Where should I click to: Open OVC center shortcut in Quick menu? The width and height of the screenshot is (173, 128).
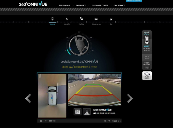pos(147,48)
